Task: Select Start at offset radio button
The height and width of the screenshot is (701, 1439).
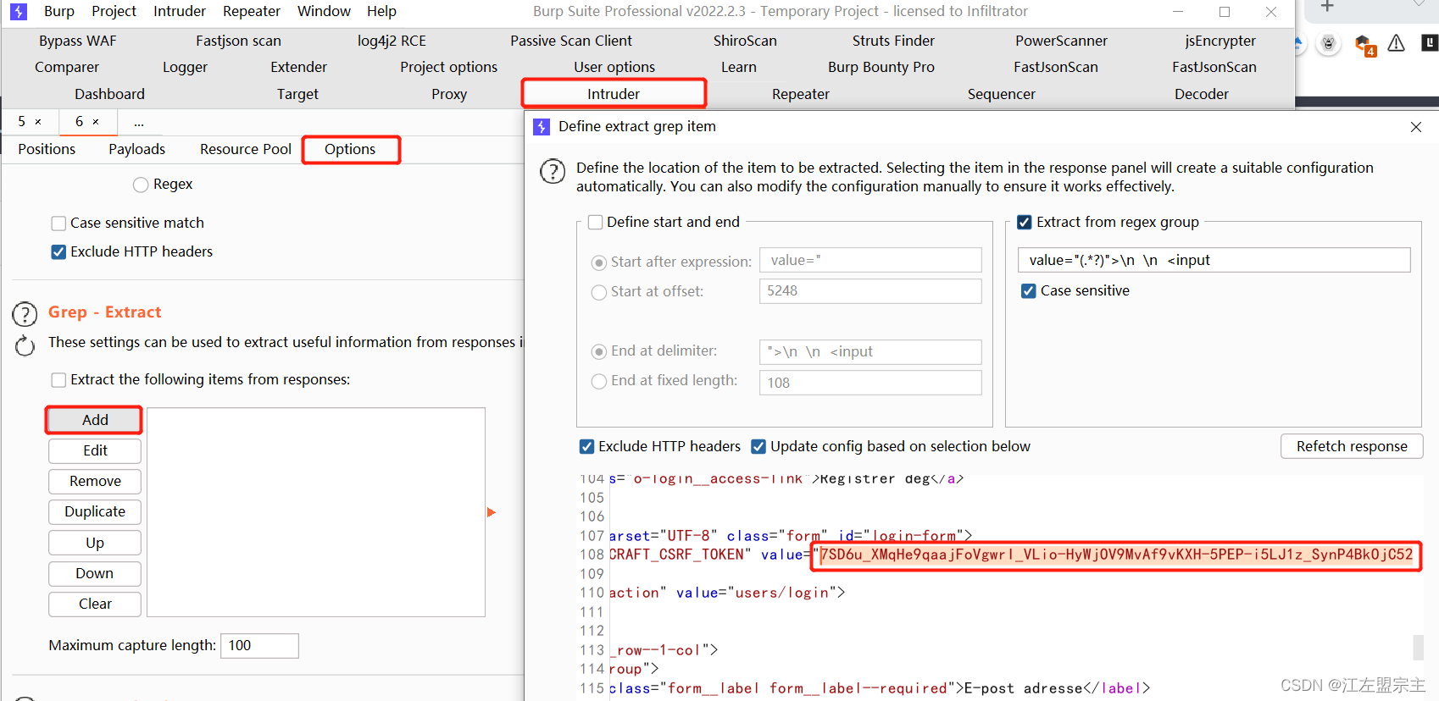Action: (599, 292)
